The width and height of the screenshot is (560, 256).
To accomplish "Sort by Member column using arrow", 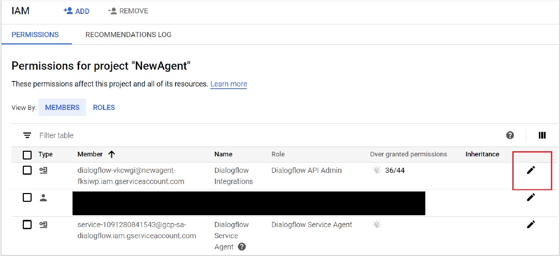I will 111,154.
